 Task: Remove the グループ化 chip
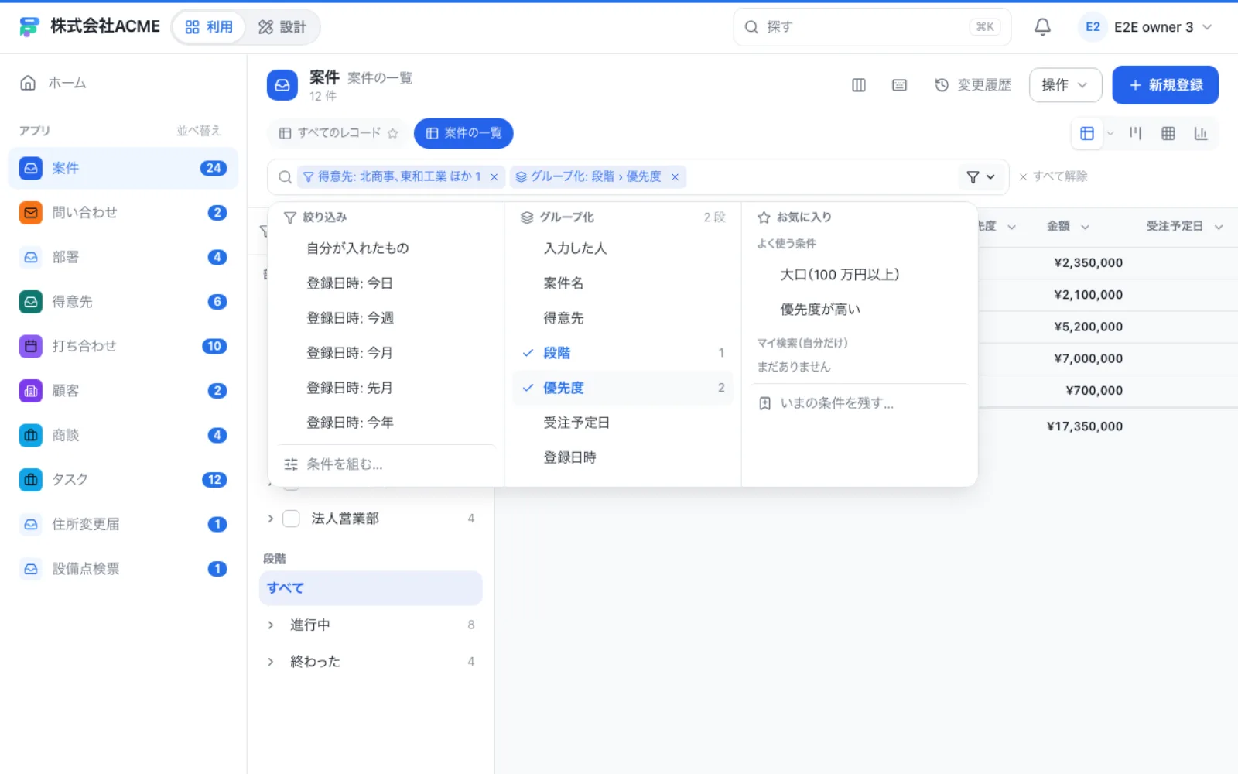pos(675,177)
